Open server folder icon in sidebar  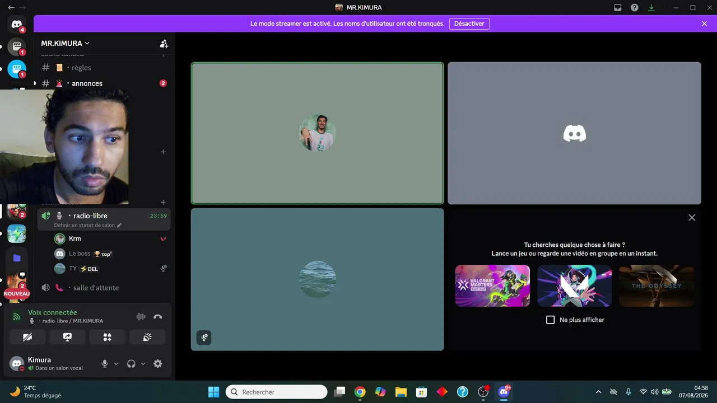[17, 258]
